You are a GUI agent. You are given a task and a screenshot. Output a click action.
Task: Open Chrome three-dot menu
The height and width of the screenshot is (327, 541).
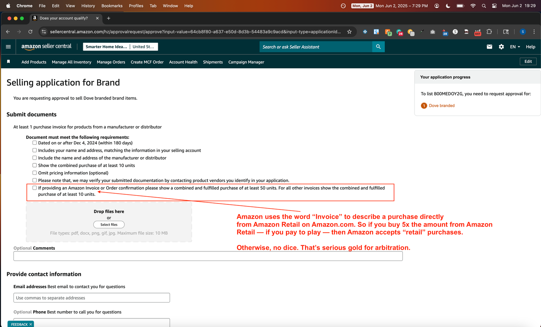(534, 32)
